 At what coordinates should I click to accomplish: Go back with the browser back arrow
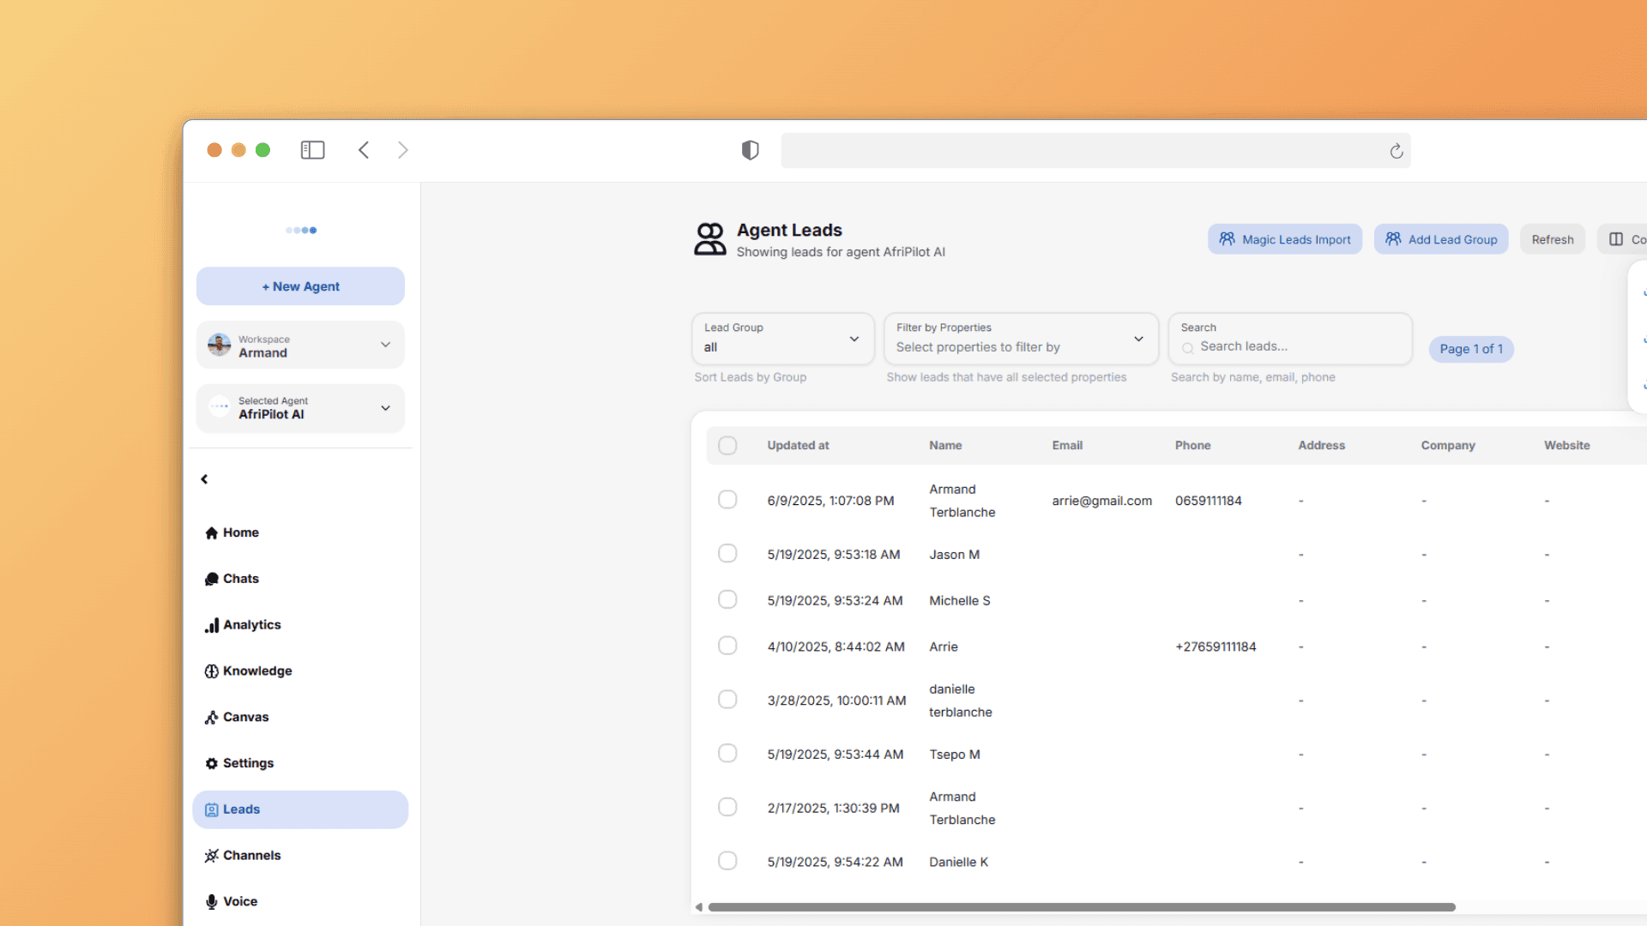tap(364, 150)
